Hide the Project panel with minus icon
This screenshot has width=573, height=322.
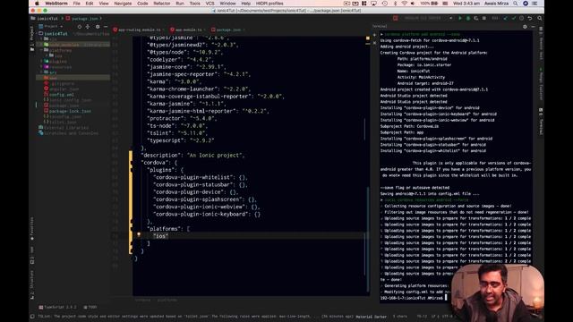click(106, 27)
